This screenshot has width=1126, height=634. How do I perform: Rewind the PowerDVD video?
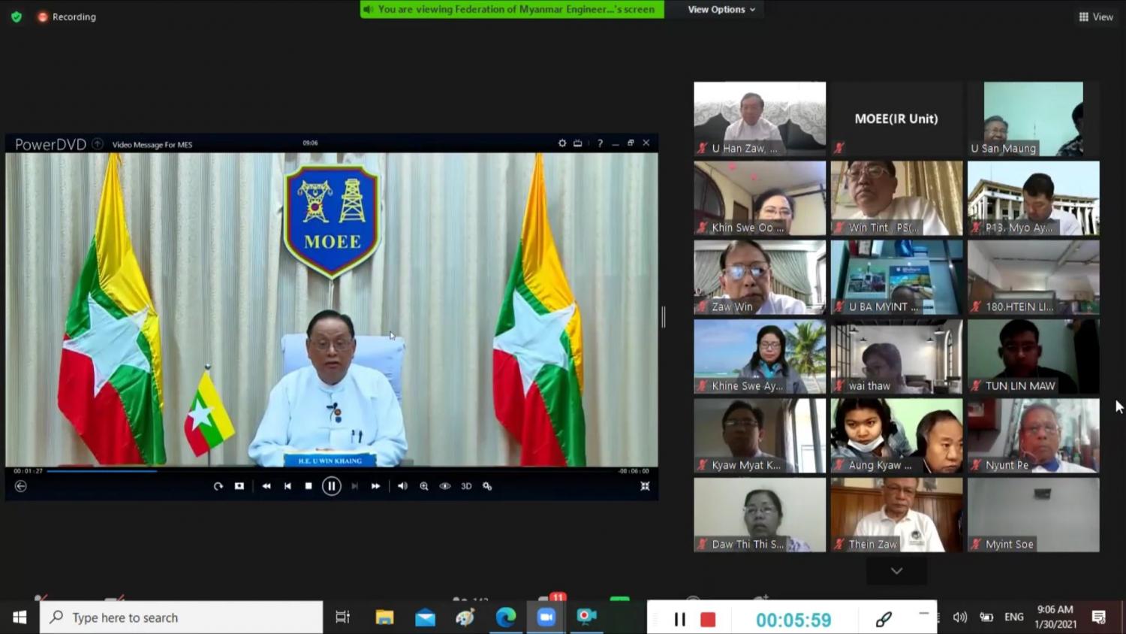coord(266,486)
